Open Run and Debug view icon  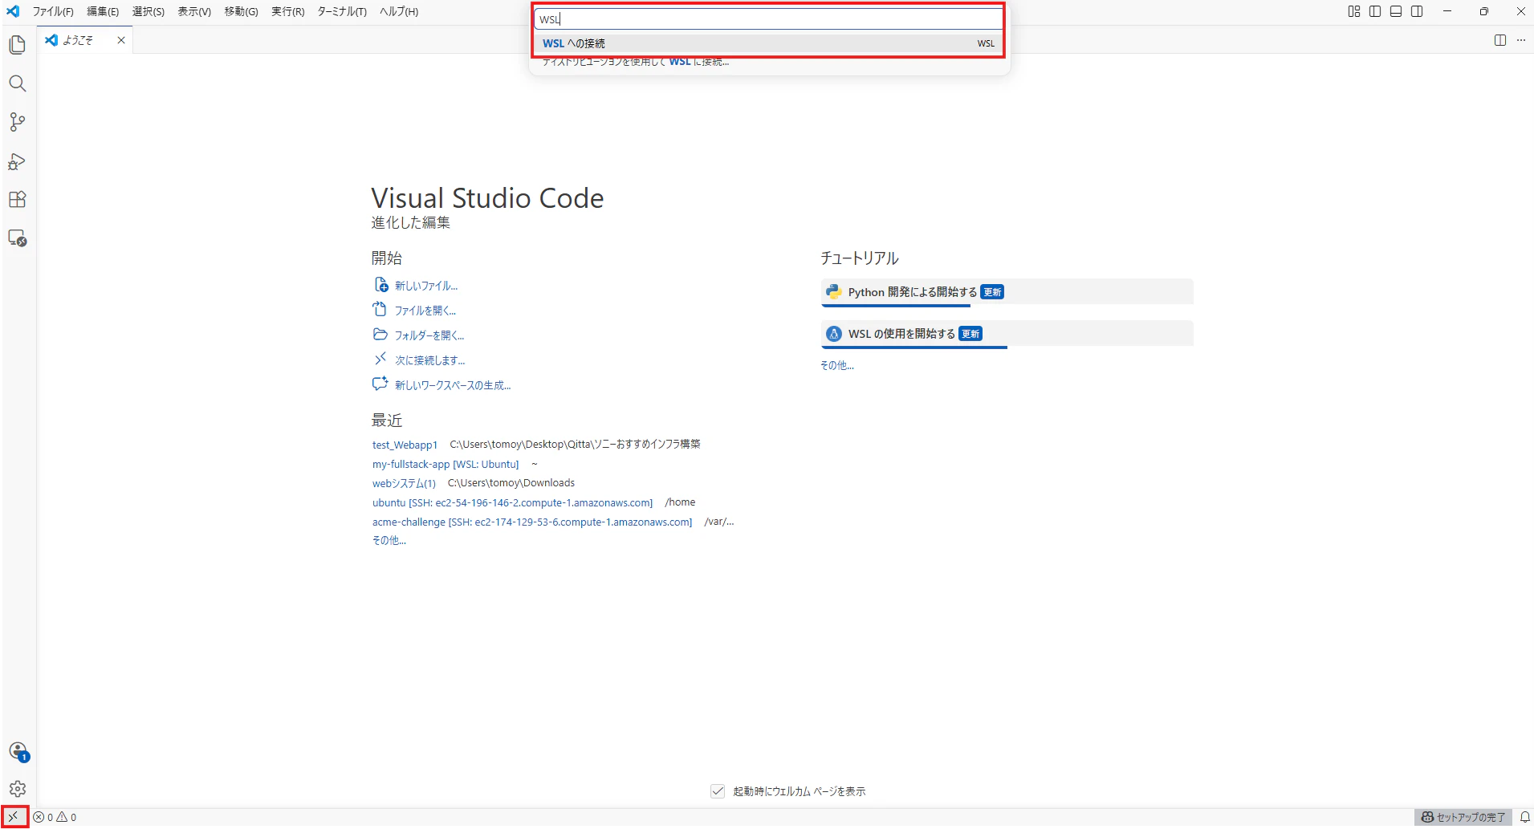[18, 161]
